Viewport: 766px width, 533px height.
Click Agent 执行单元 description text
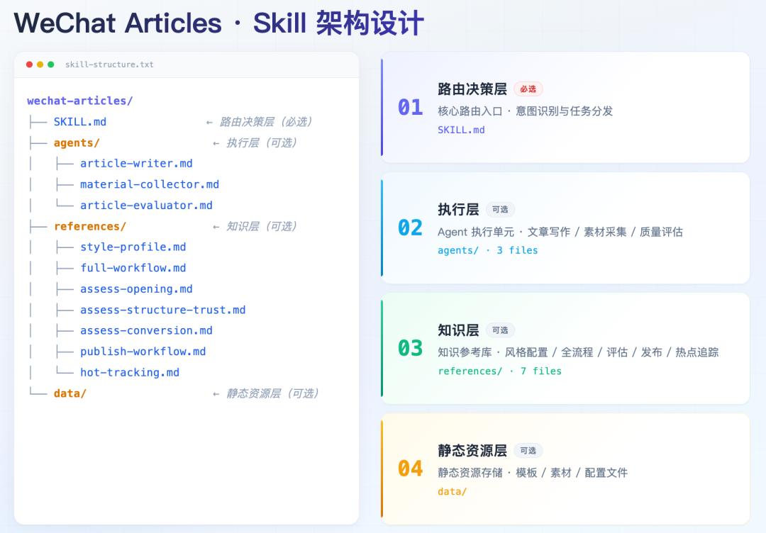560,232
